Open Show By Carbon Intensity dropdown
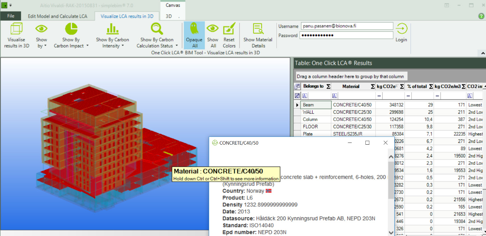 tap(113, 35)
